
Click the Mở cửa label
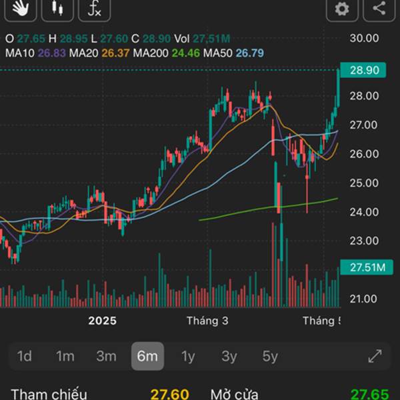tap(234, 394)
